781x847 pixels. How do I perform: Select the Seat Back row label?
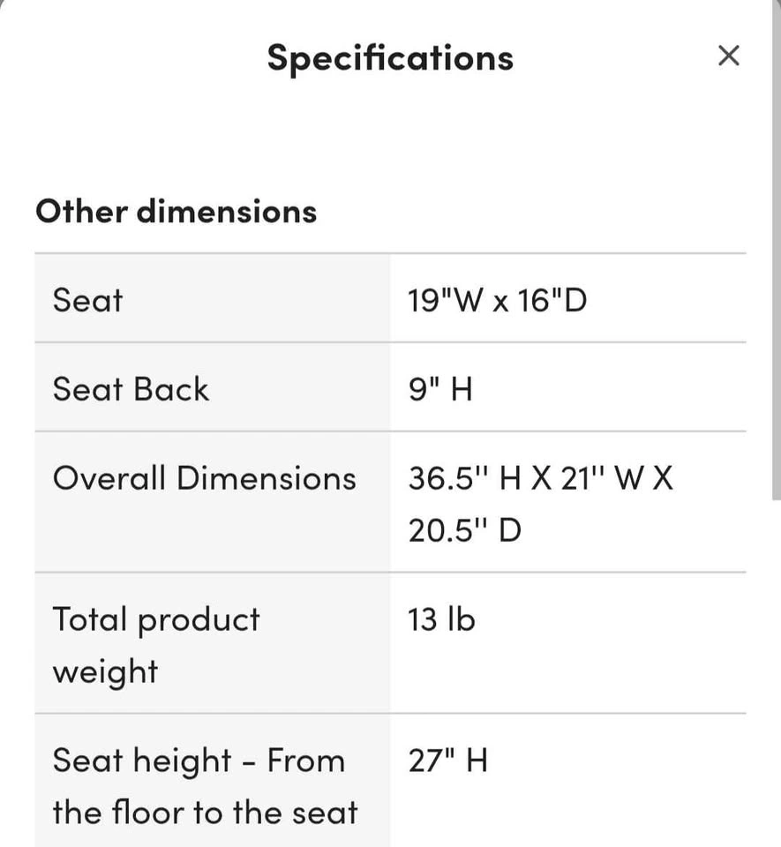pyautogui.click(x=131, y=389)
